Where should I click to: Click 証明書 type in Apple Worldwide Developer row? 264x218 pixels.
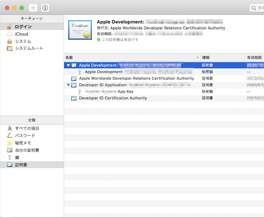(x=207, y=78)
